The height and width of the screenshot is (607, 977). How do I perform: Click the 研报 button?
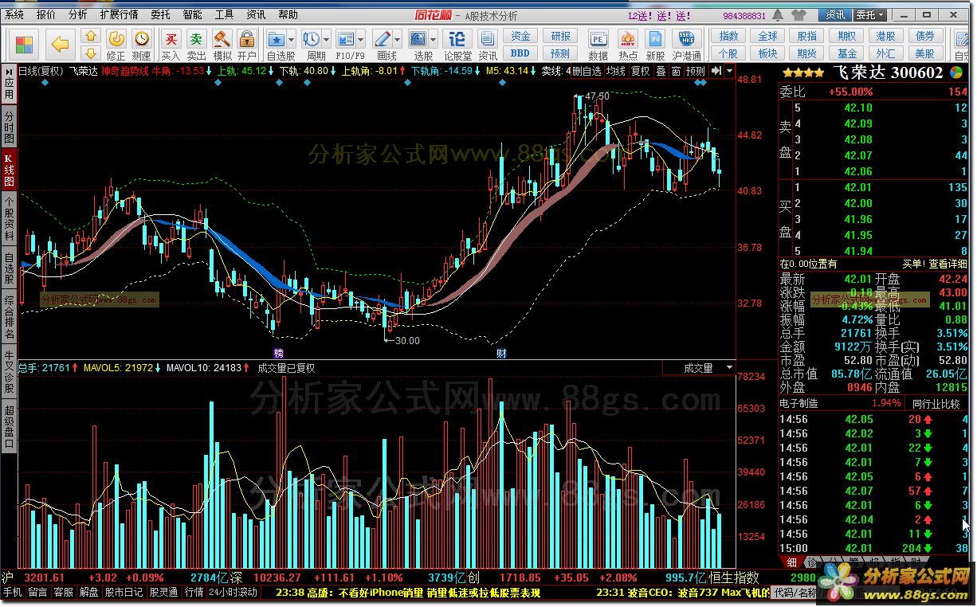tap(561, 36)
